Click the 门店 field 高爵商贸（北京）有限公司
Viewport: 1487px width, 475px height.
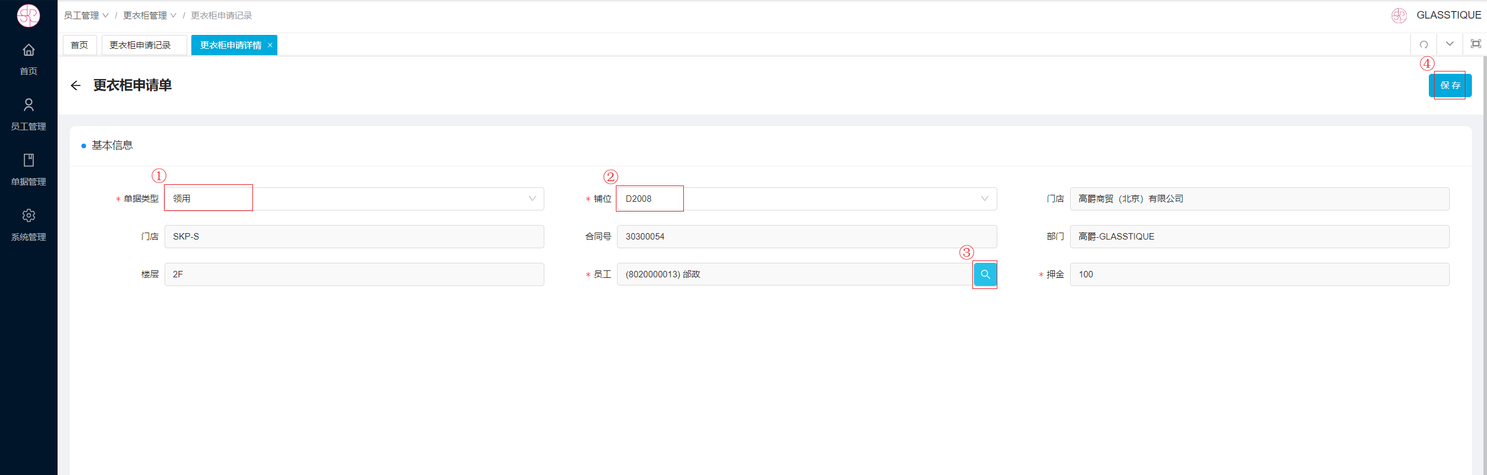point(1260,199)
